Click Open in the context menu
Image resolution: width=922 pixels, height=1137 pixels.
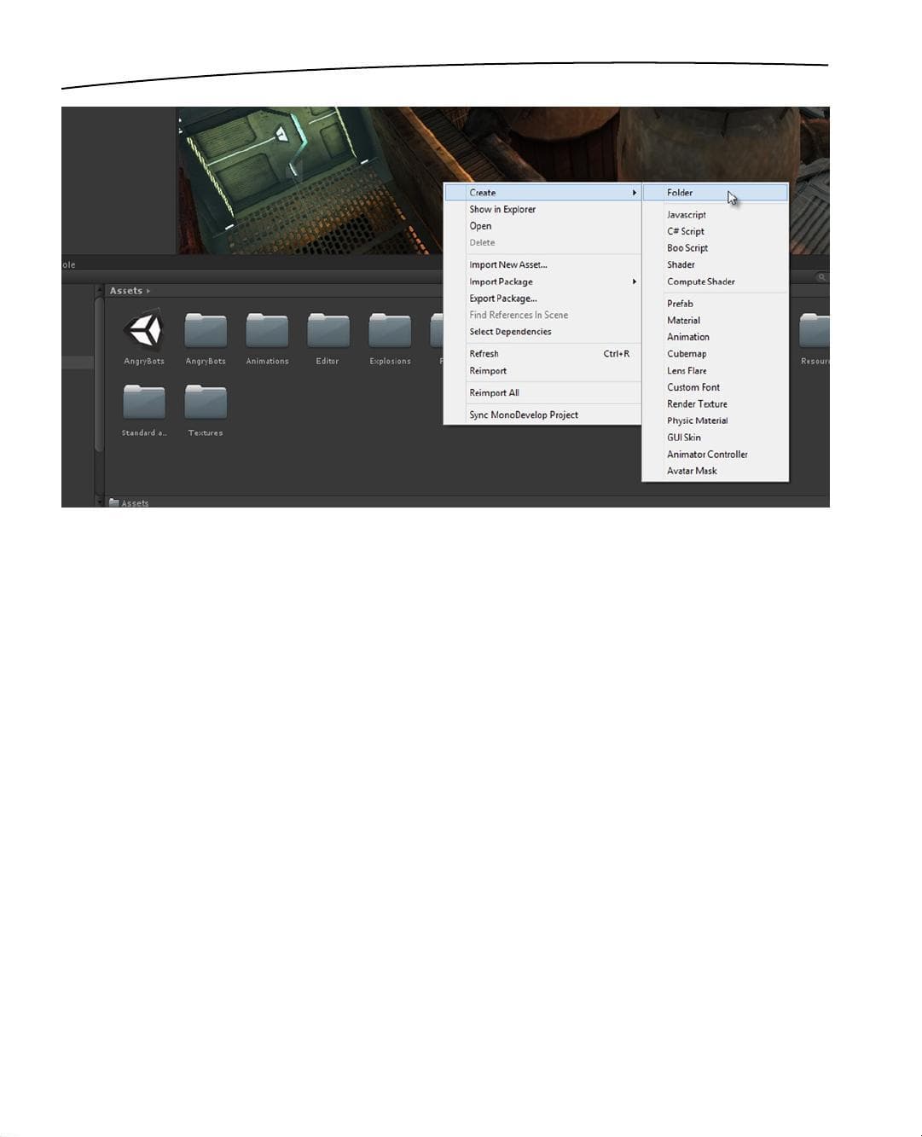tap(542, 226)
